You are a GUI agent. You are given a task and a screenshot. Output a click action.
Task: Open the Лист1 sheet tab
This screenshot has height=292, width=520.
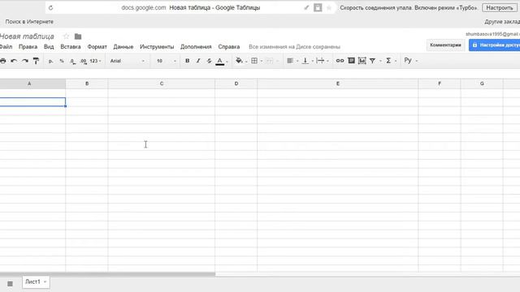coord(36,282)
